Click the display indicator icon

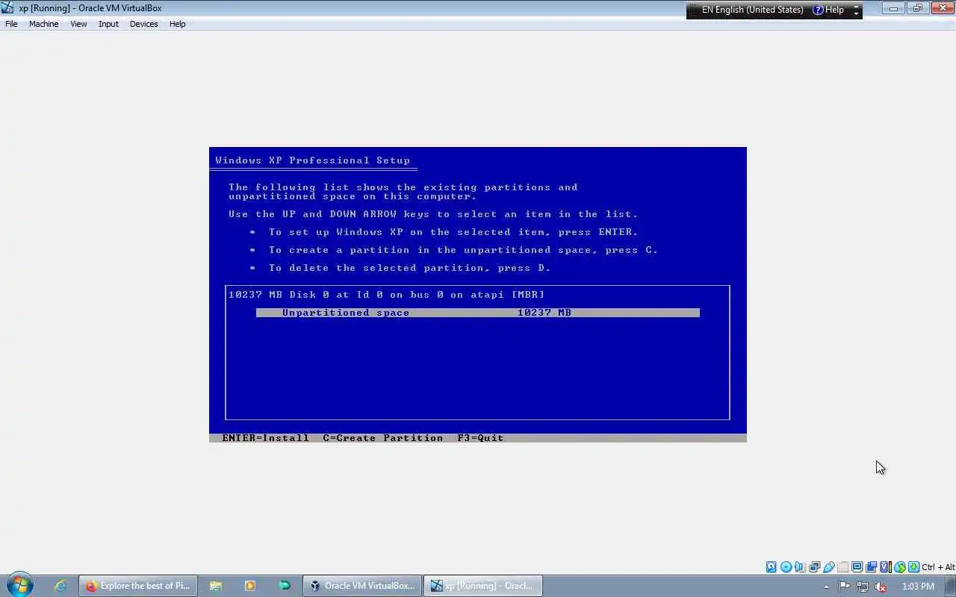[857, 567]
